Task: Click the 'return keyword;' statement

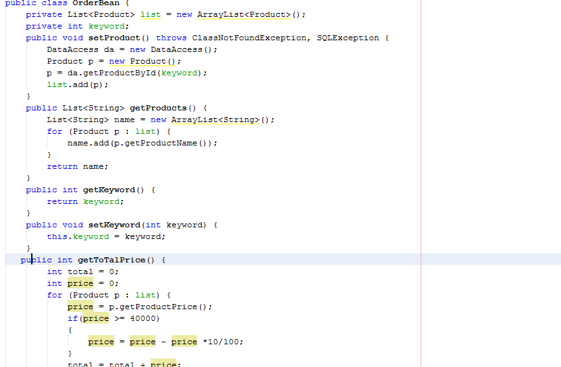Action: click(x=85, y=201)
